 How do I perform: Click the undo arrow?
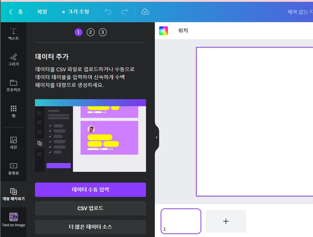click(x=108, y=11)
